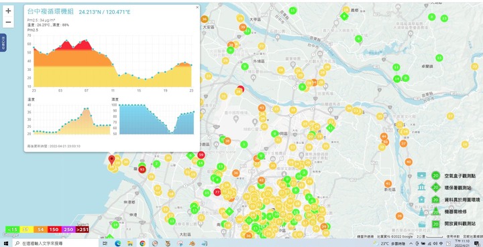
Task: Click green circle 20 sample next to 空氣盒子觀測點
Action: [435, 175]
